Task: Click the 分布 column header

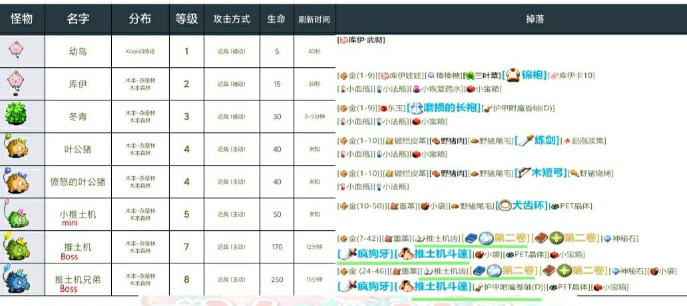Action: coord(140,19)
